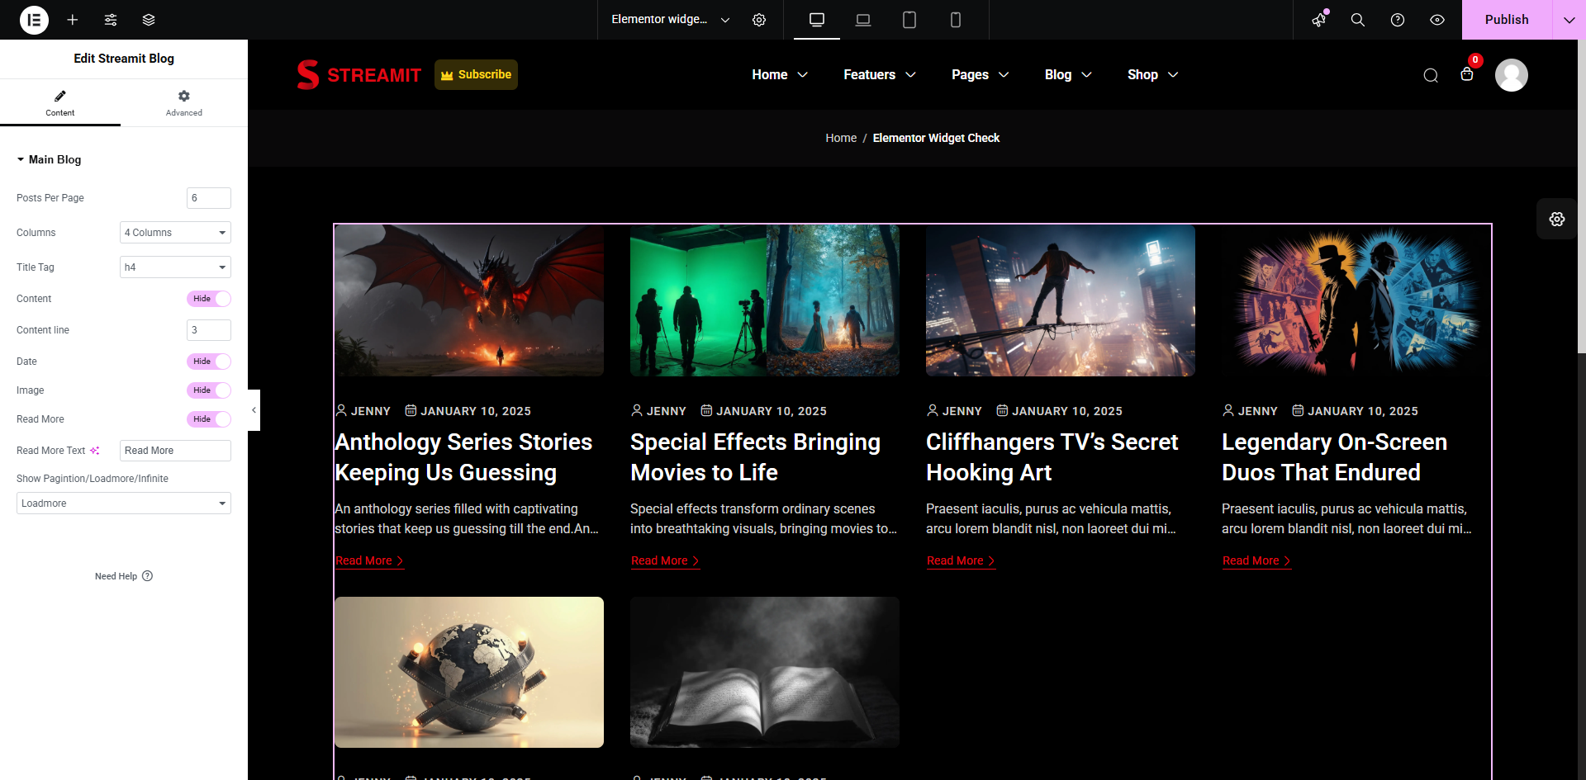The image size is (1586, 780).
Task: Open the site header search icon
Action: [1431, 75]
